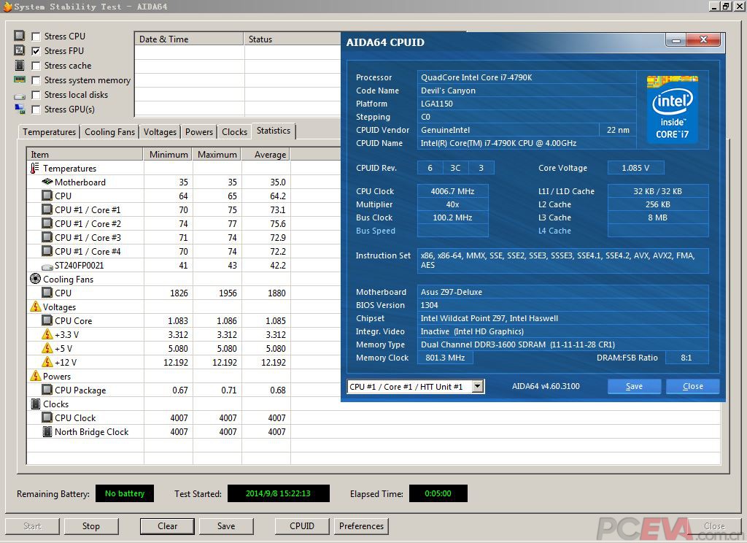
Task: Enable the Stress cache checkbox
Action: (x=36, y=66)
